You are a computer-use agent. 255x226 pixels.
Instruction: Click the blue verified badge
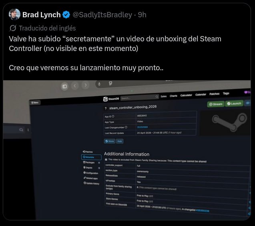66,15
